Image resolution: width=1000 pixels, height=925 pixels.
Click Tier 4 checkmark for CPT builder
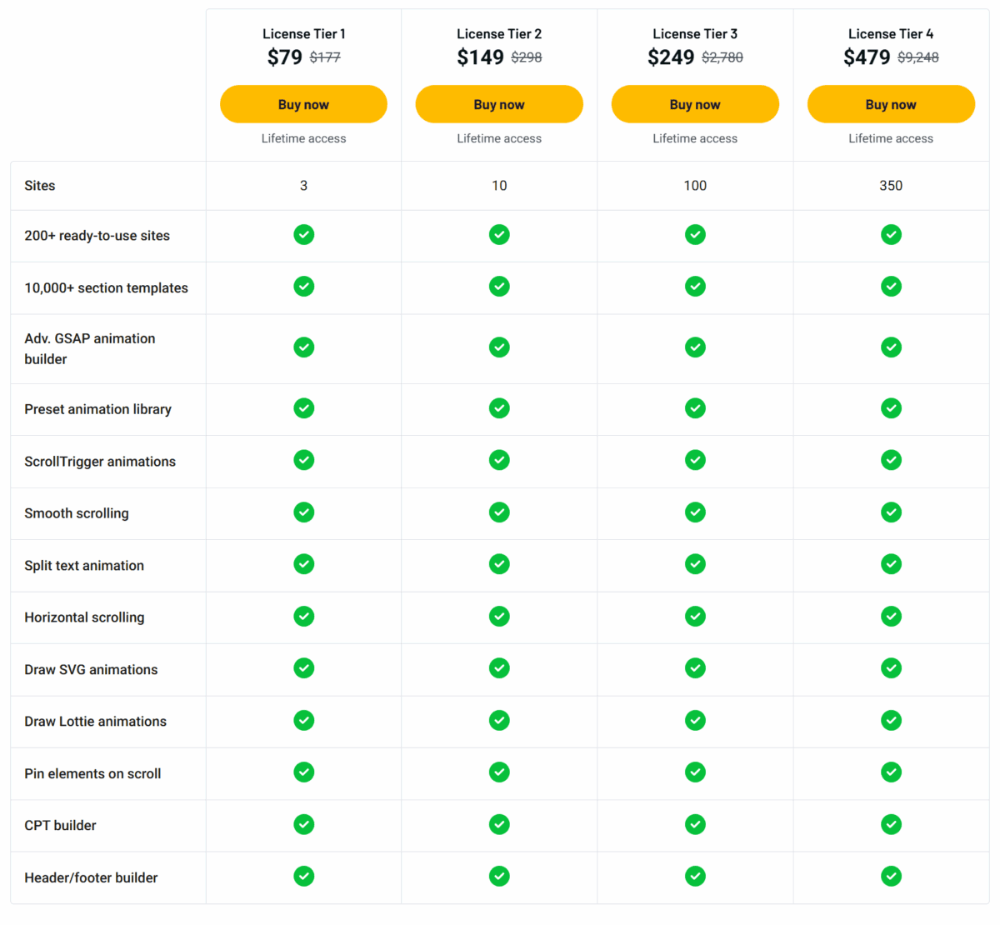[891, 825]
